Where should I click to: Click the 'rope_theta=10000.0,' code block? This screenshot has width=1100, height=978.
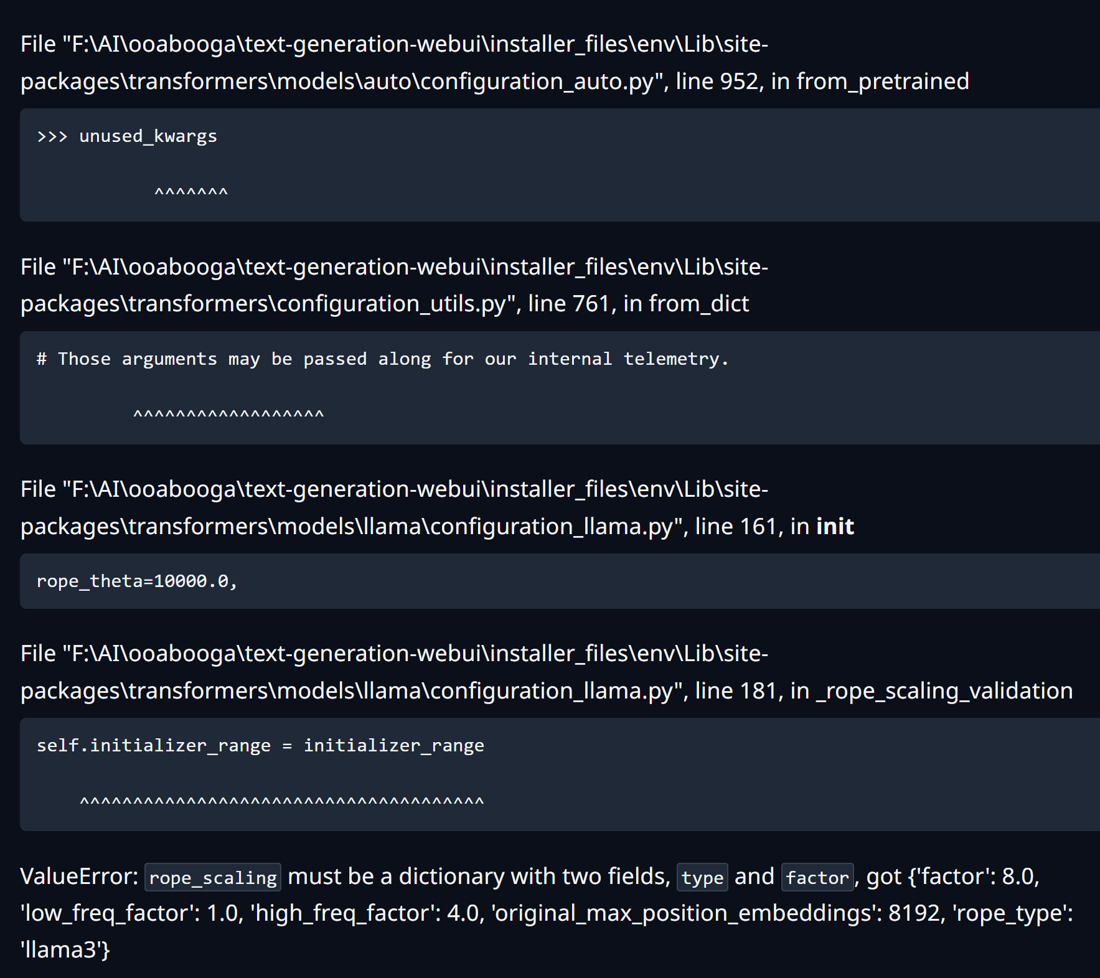(x=137, y=581)
